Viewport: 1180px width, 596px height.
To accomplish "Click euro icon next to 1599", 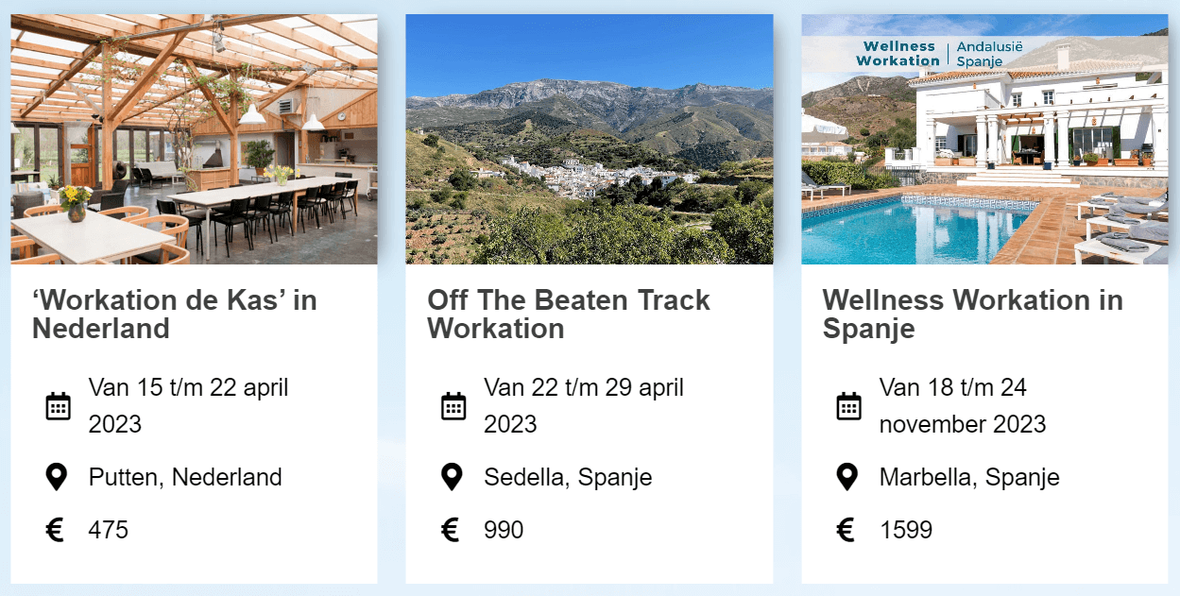I will click(846, 530).
